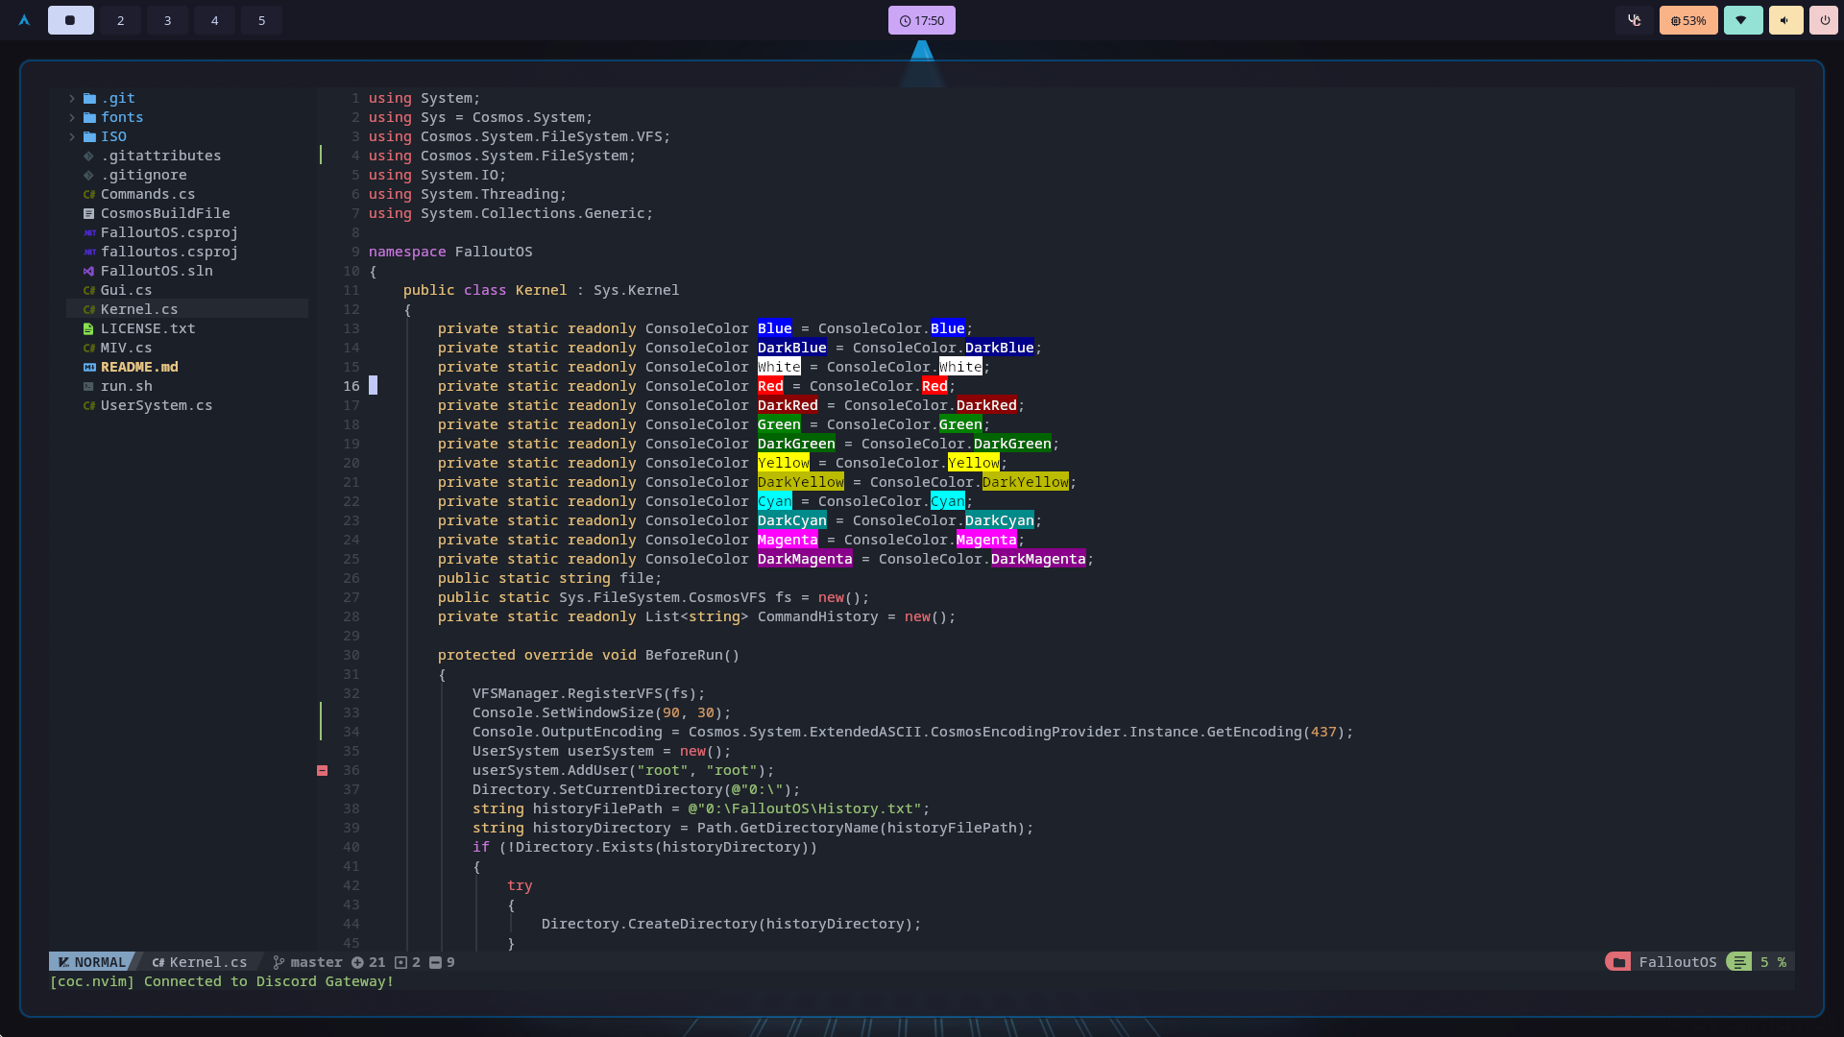Screen dimensions: 1844x1037
Task: Click the git removed count indicator showing 9
Action: pyautogui.click(x=442, y=962)
